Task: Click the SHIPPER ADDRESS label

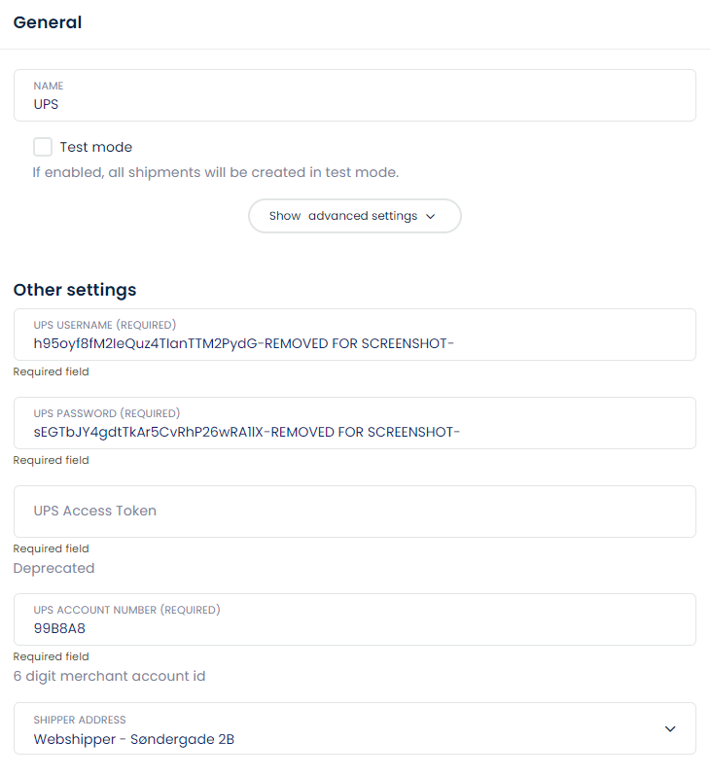Action: (80, 720)
